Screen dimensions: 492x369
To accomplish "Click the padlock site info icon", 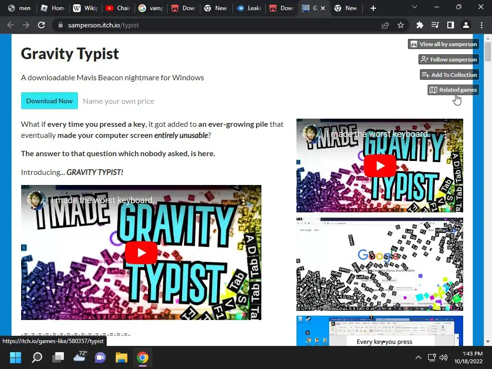I will coord(61,25).
